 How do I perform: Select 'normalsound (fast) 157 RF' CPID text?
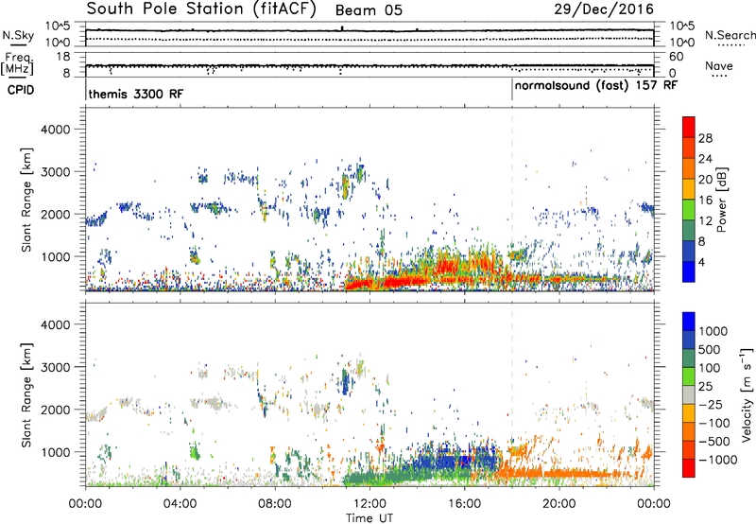596,85
